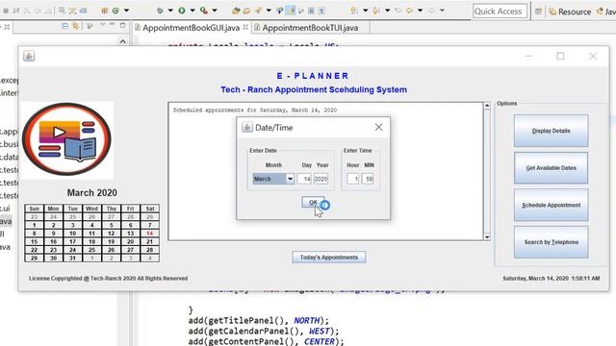This screenshot has height=346, width=616.
Task: Navigate Forward with the greyed right arrow
Action: [x=431, y=11]
